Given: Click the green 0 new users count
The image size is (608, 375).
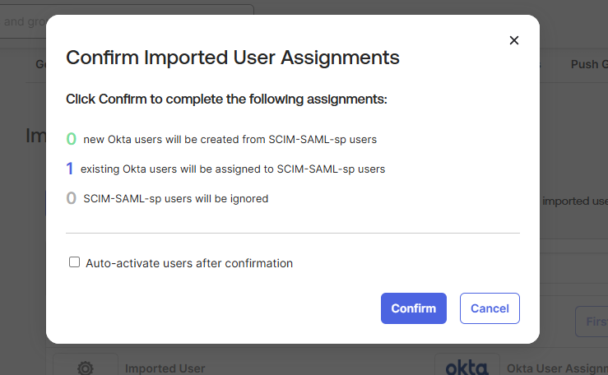Looking at the screenshot, I should pos(72,139).
